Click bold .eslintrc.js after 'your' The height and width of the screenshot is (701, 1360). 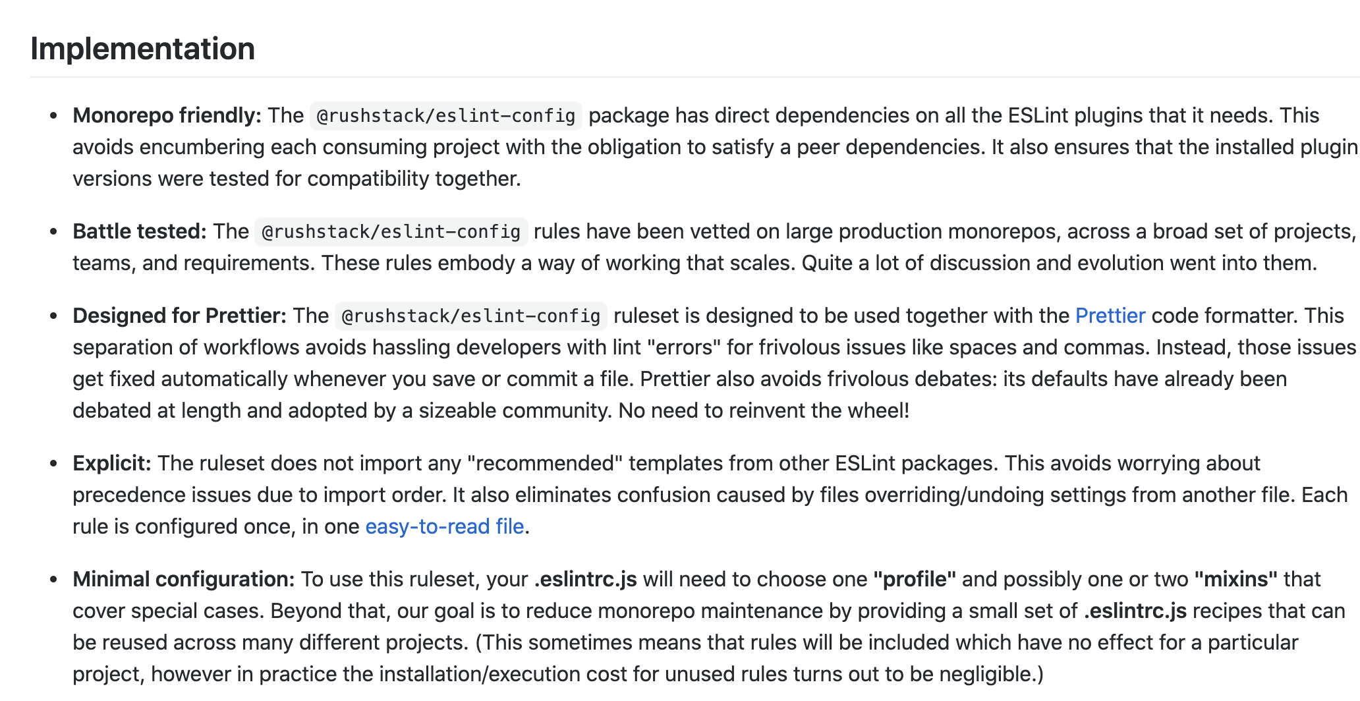point(585,579)
